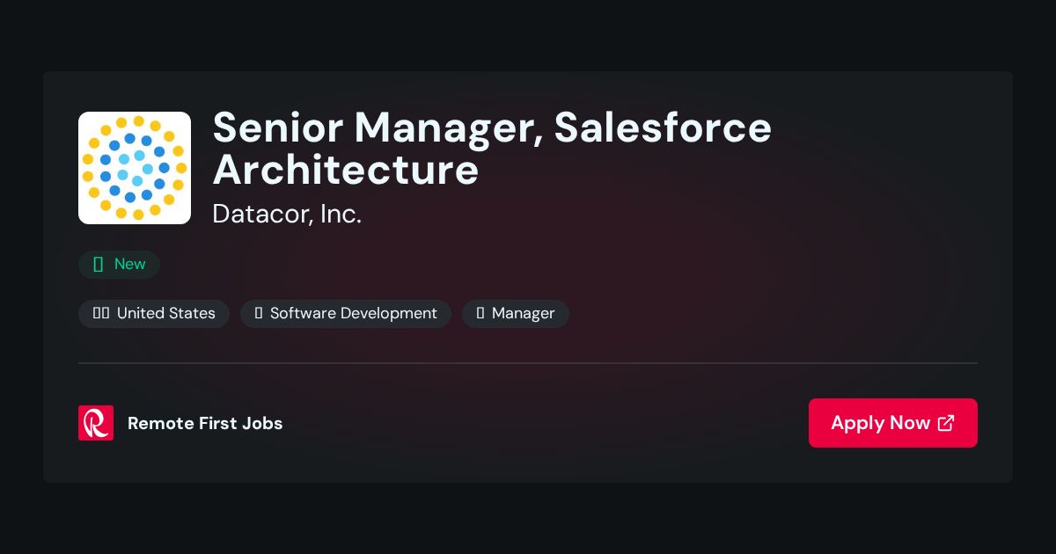Viewport: 1056px width, 554px height.
Task: Click the small glyph inside the New badge
Action: tap(99, 264)
